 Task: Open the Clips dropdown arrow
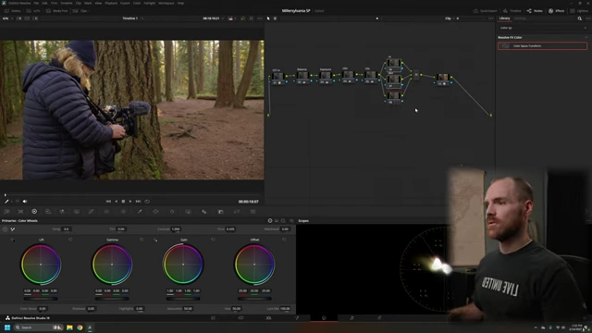click(x=89, y=11)
